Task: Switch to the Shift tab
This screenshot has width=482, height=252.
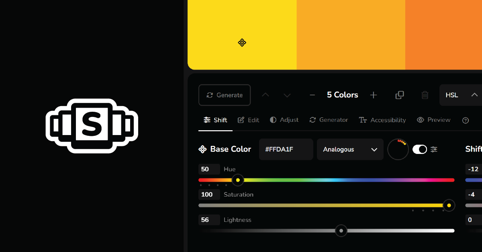Action: pyautogui.click(x=215, y=120)
